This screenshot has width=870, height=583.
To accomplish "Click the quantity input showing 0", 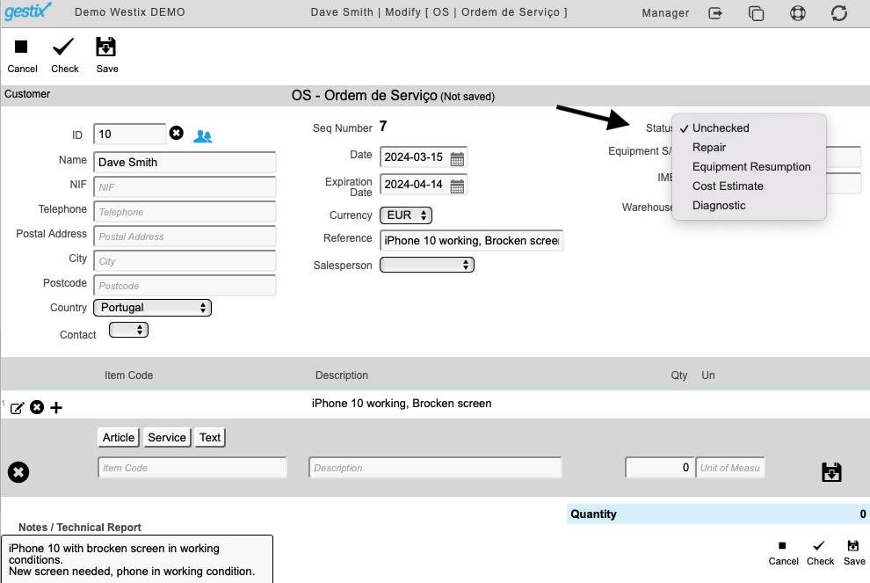I will (x=659, y=468).
